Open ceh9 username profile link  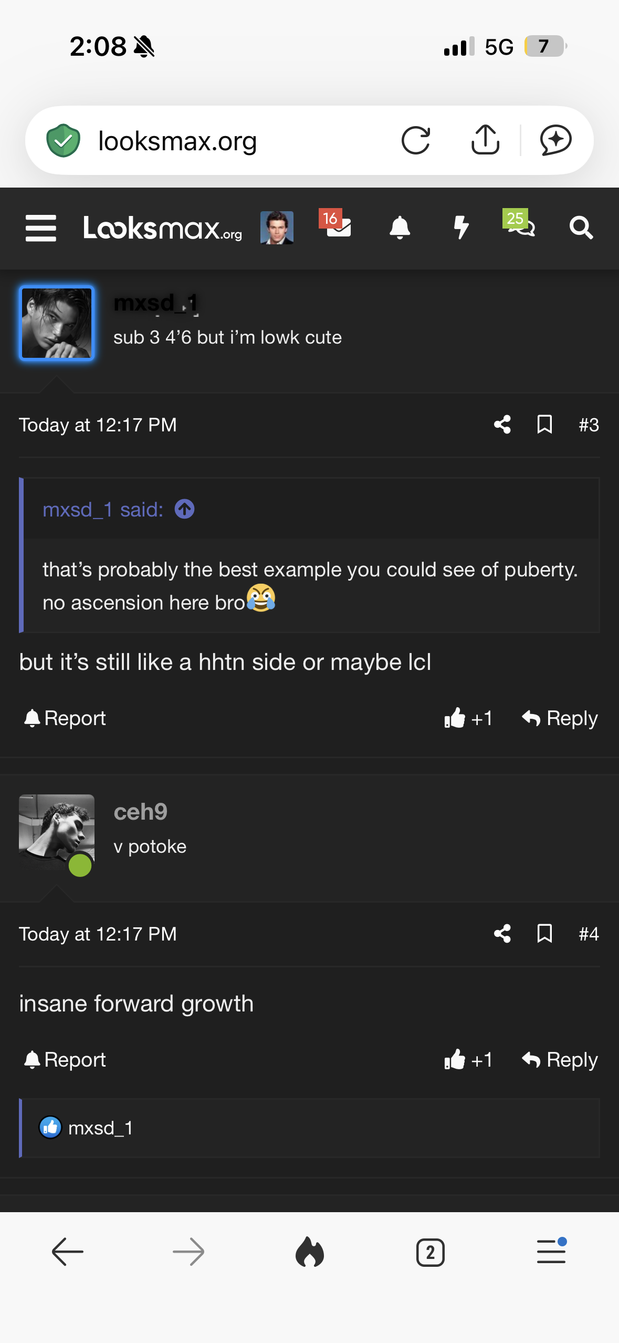coord(140,812)
